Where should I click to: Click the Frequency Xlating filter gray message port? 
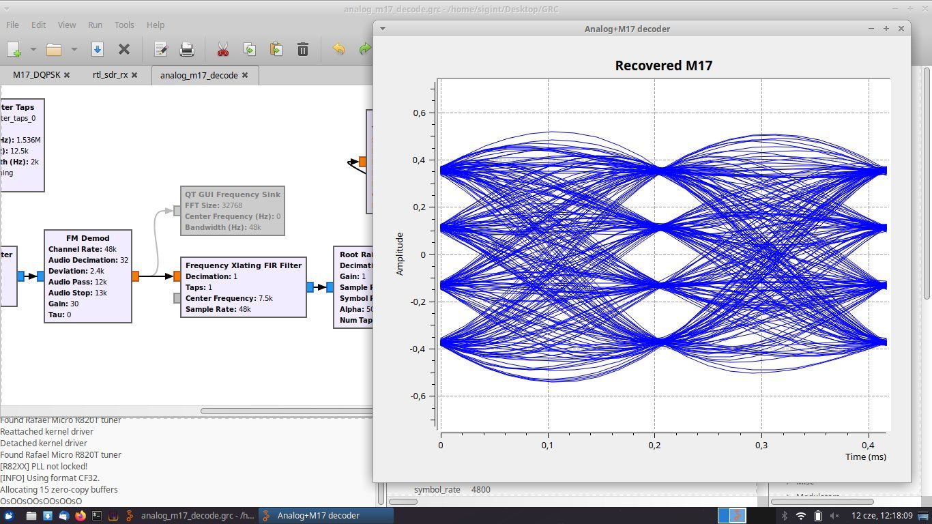[177, 298]
